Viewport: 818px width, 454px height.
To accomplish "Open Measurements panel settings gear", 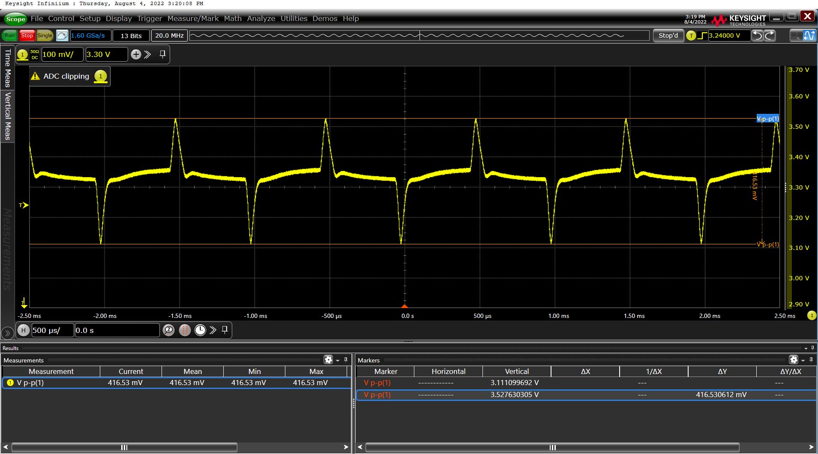I will (x=328, y=360).
